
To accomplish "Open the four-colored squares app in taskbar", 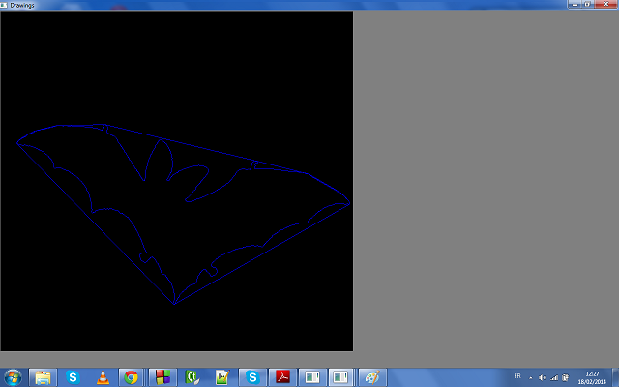I will tap(162, 377).
